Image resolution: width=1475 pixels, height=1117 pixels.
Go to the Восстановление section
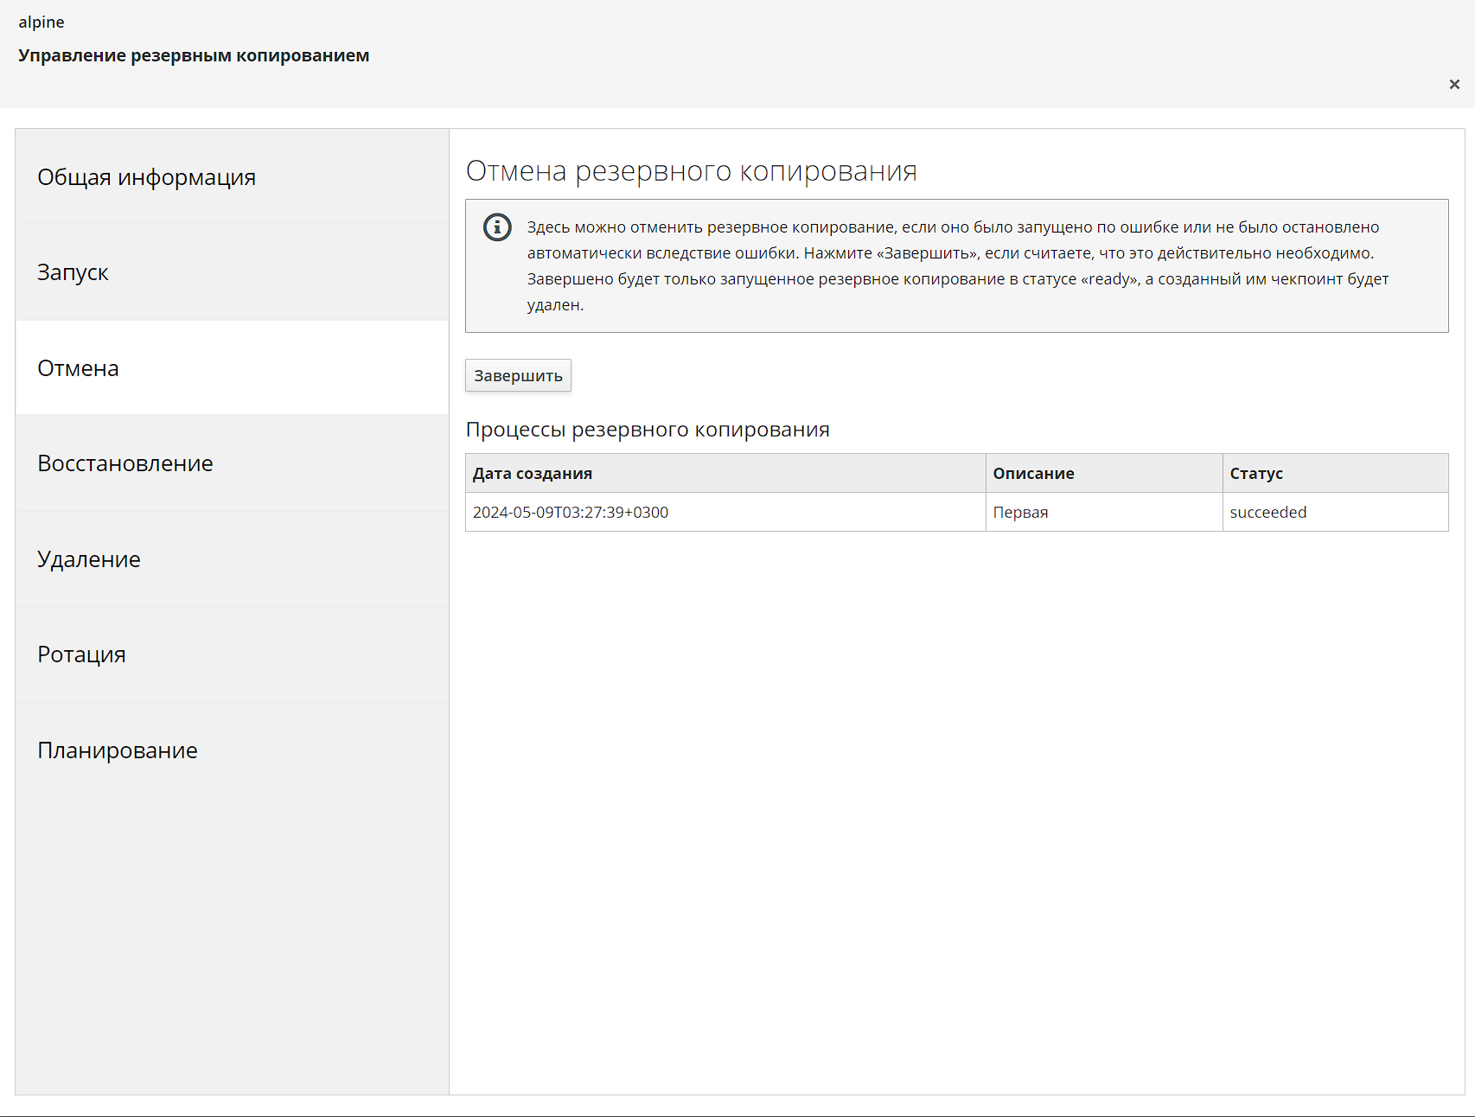pos(125,463)
